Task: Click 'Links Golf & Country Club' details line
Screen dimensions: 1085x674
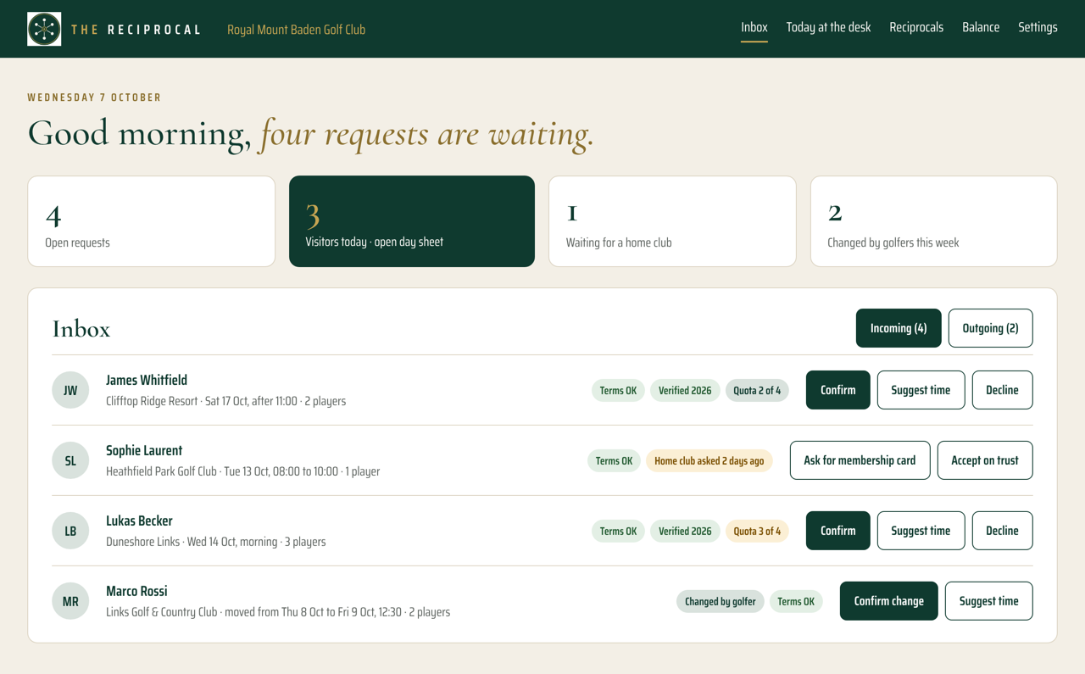Action: 278,612
